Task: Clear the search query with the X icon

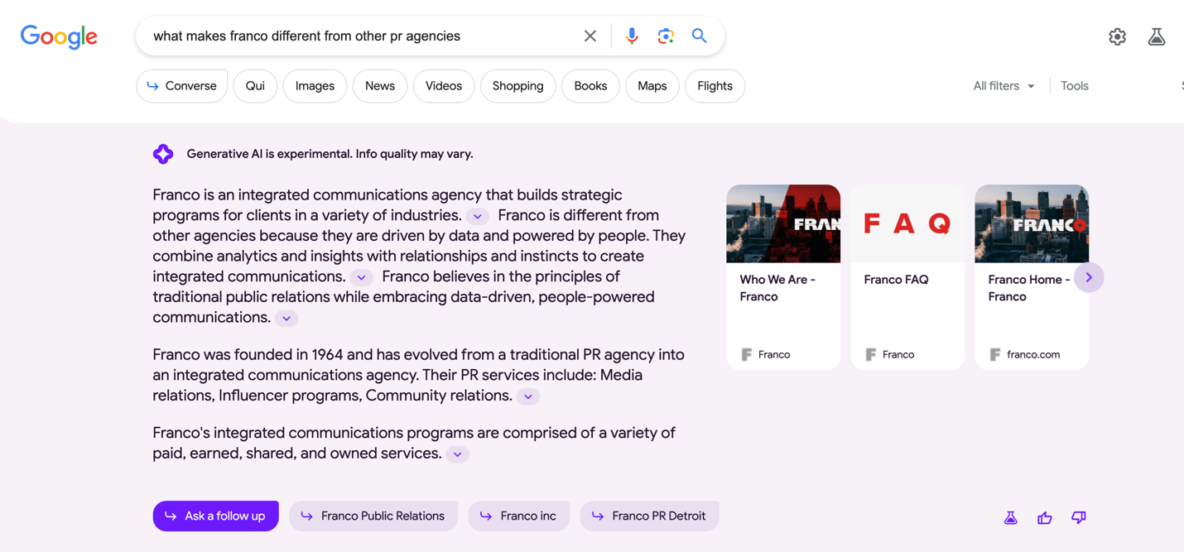Action: (x=590, y=36)
